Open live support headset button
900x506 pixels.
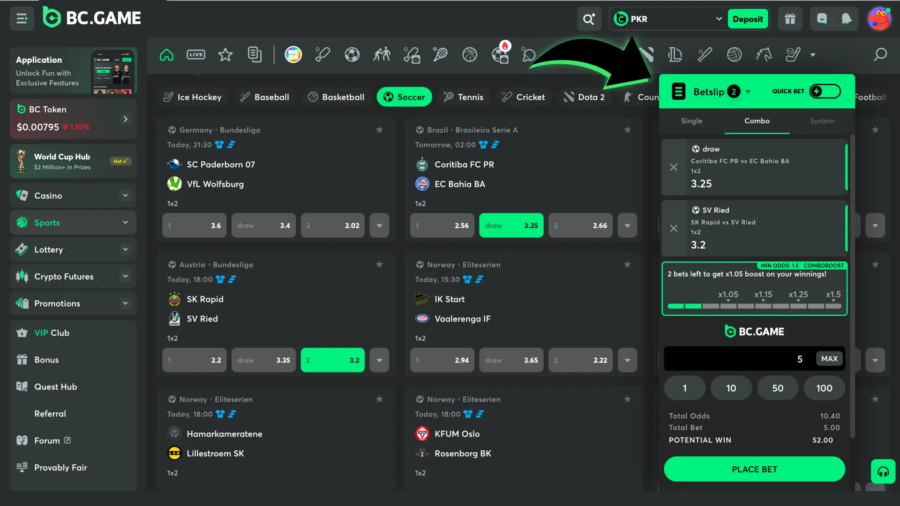coord(883,471)
